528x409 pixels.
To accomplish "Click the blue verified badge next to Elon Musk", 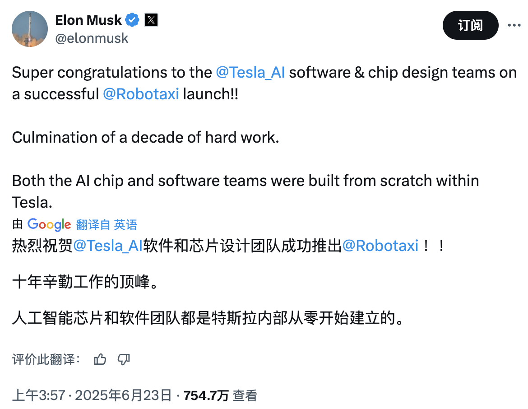I will [131, 20].
